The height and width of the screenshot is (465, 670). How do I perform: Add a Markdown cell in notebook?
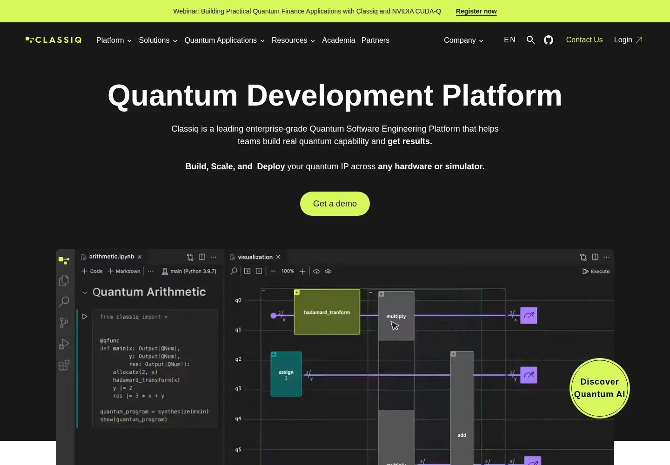124,271
